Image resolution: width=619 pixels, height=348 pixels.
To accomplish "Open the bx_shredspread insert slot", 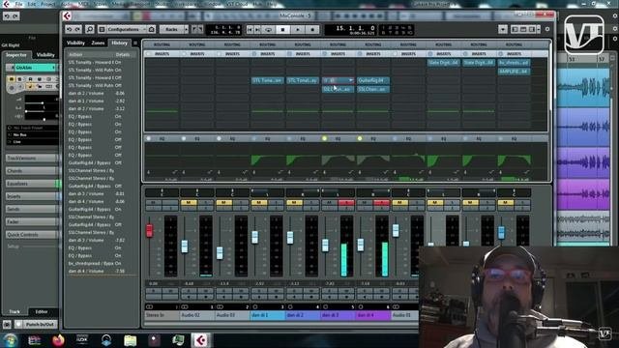I will pos(514,63).
